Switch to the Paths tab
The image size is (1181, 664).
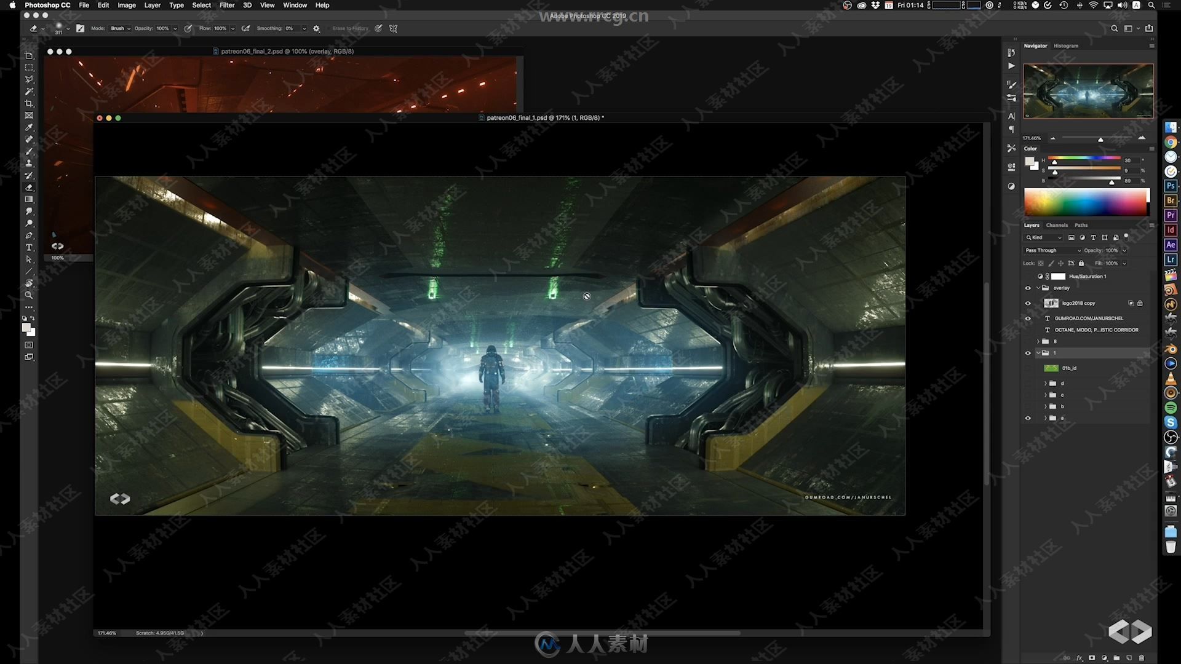pyautogui.click(x=1081, y=225)
